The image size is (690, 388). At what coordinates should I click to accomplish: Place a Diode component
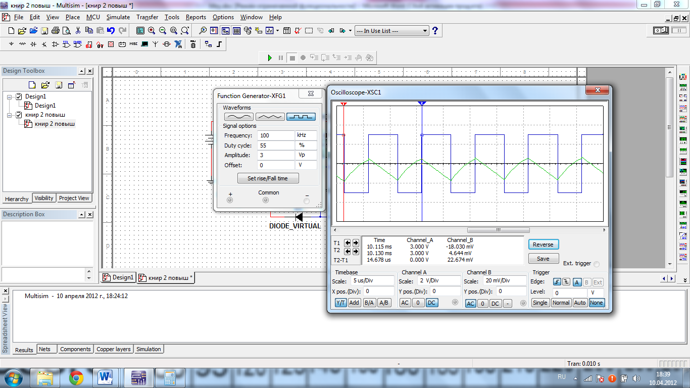pos(33,44)
